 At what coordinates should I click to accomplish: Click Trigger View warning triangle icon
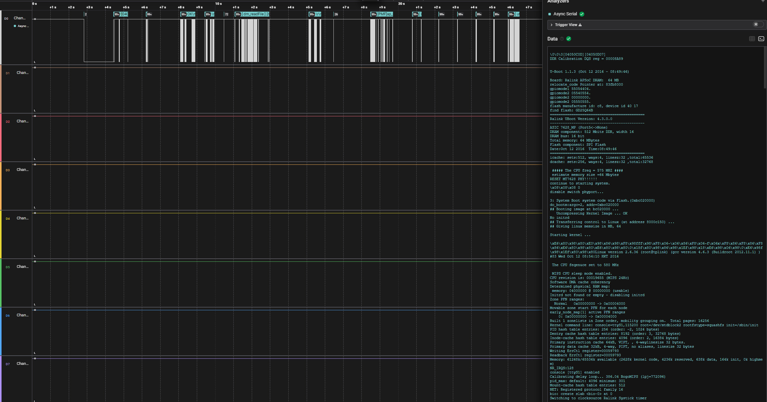pos(580,25)
